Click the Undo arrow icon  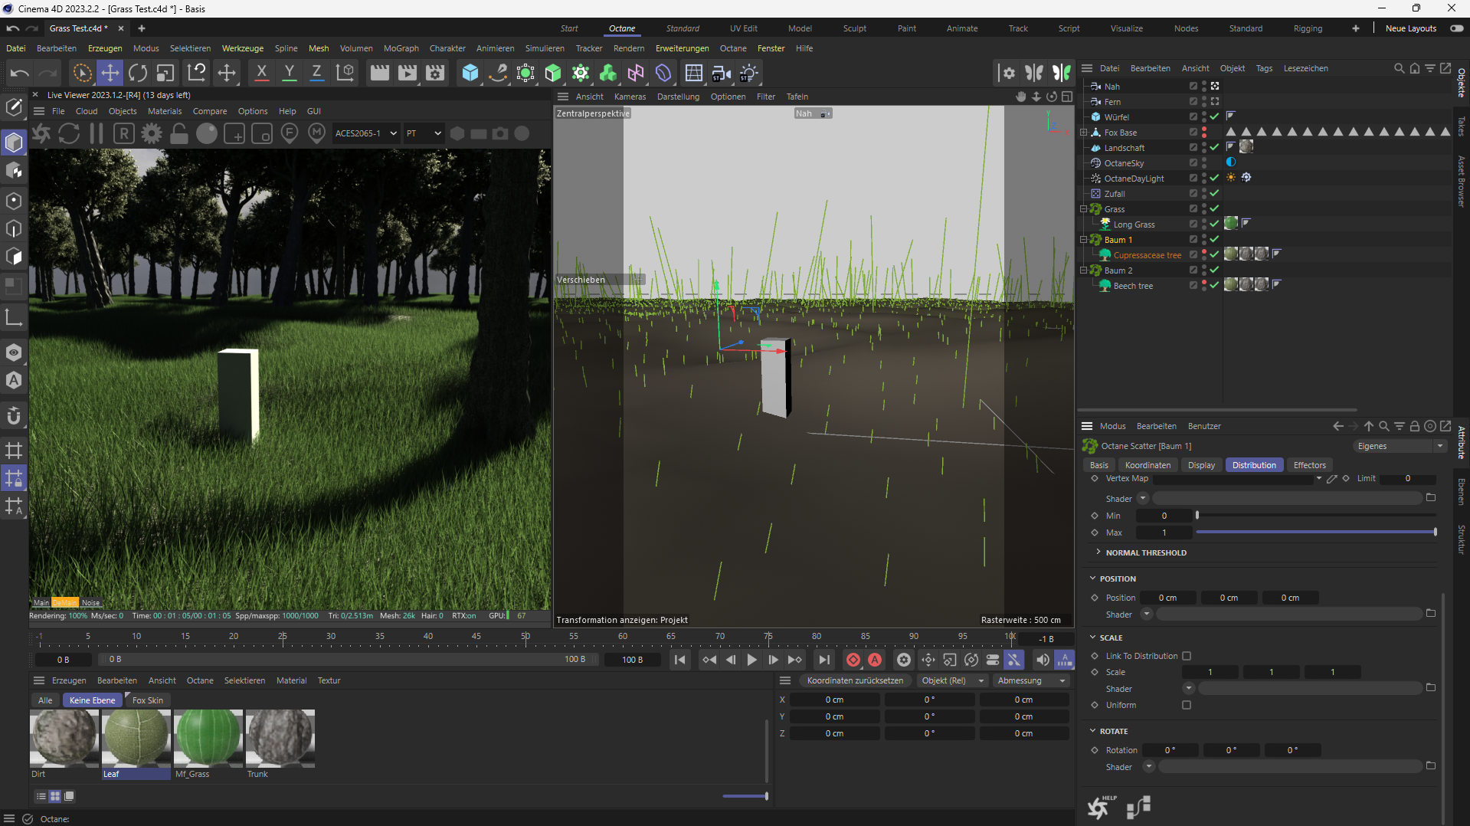pyautogui.click(x=20, y=73)
